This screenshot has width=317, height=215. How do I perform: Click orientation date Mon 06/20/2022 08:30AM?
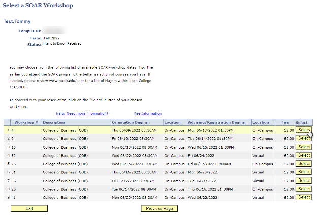[x=135, y=197]
